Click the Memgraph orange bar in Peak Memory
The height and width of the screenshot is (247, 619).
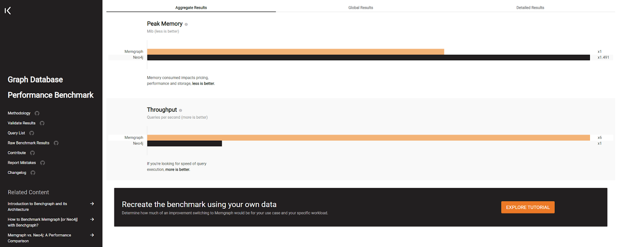(x=296, y=51)
